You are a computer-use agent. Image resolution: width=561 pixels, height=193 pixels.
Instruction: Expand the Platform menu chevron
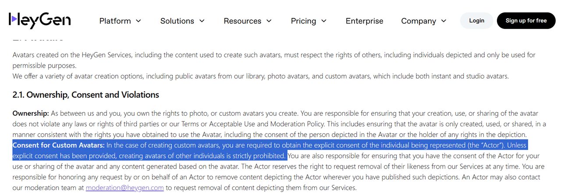138,21
